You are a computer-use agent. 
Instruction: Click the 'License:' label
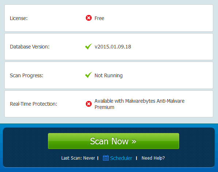[x=19, y=18]
